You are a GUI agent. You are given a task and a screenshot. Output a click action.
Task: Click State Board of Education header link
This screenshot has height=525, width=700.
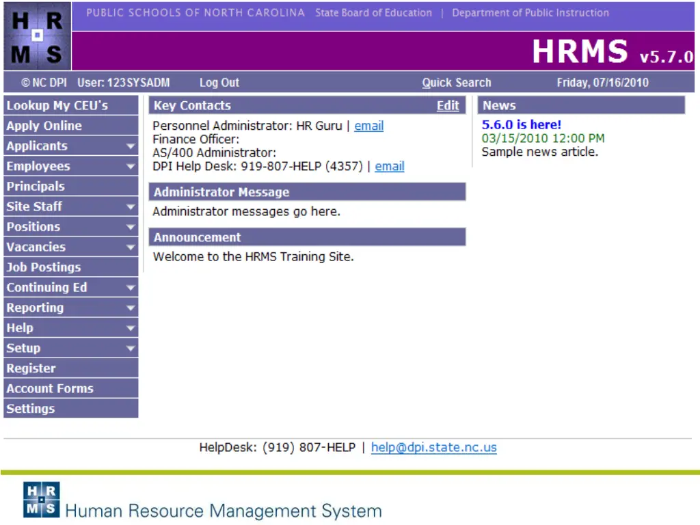coord(374,12)
